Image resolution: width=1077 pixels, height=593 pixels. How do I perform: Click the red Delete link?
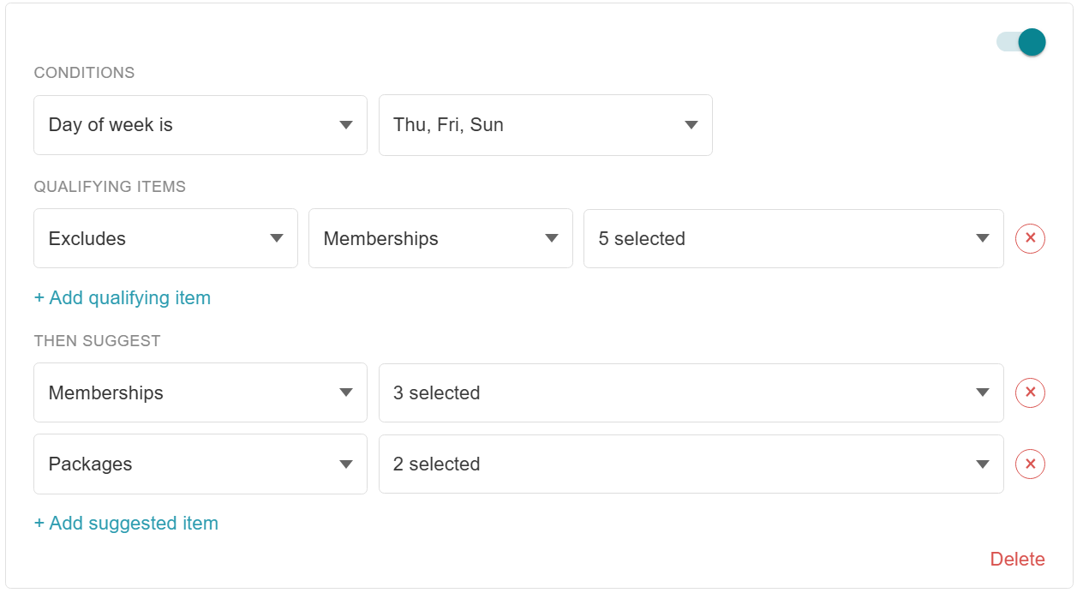tap(1017, 559)
